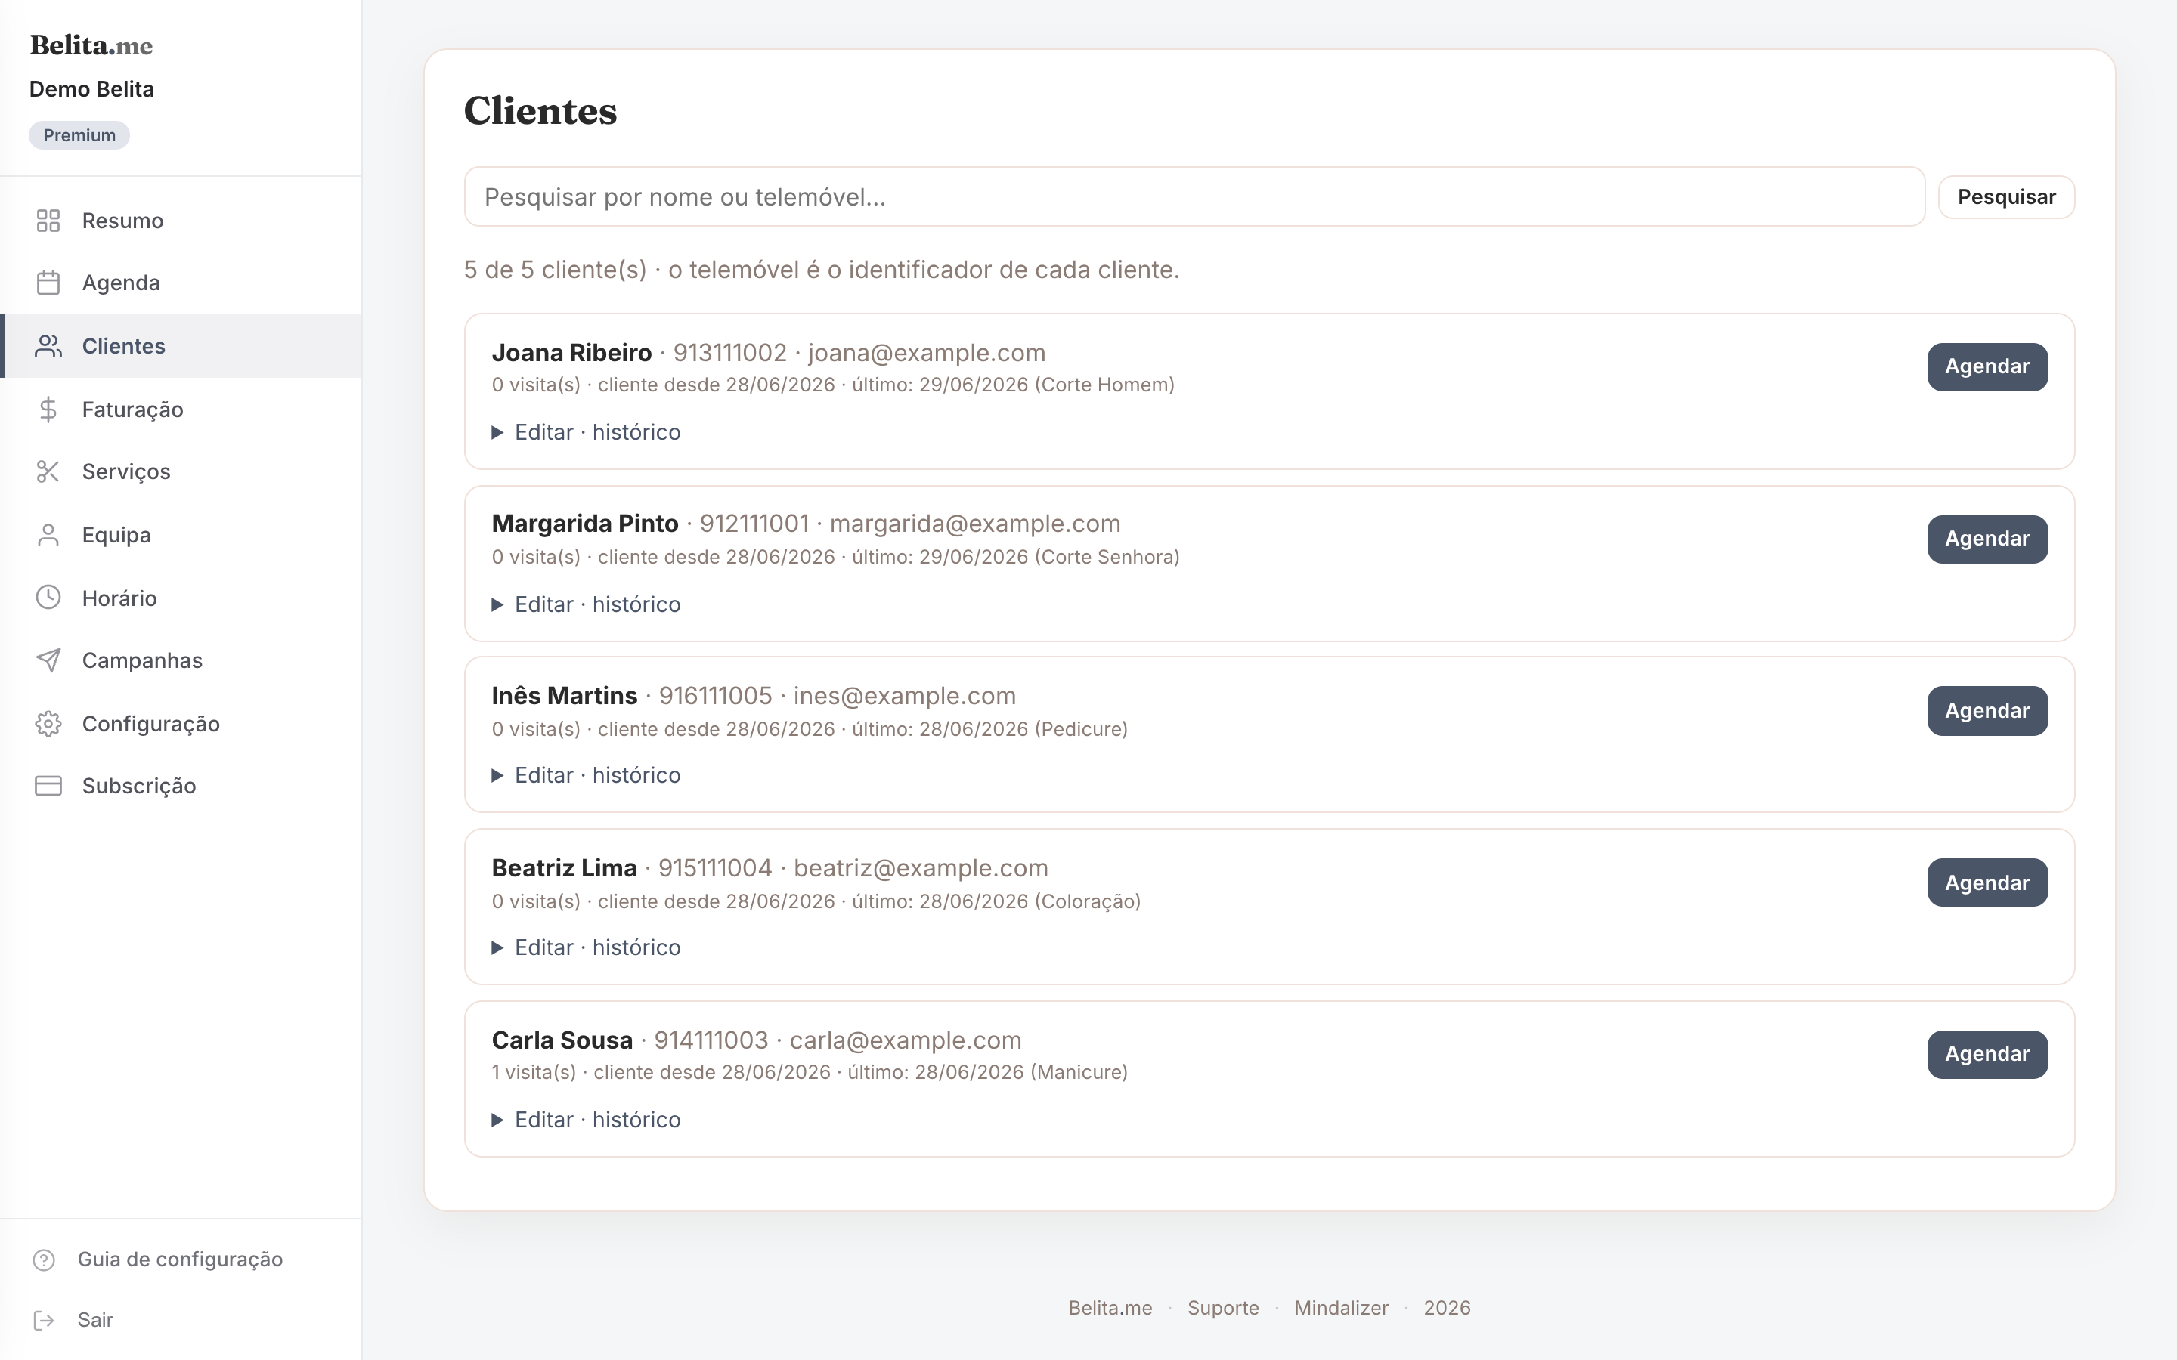Screen dimensions: 2177x1360
Task: Click the Inês Martins client name
Action: (x=564, y=696)
